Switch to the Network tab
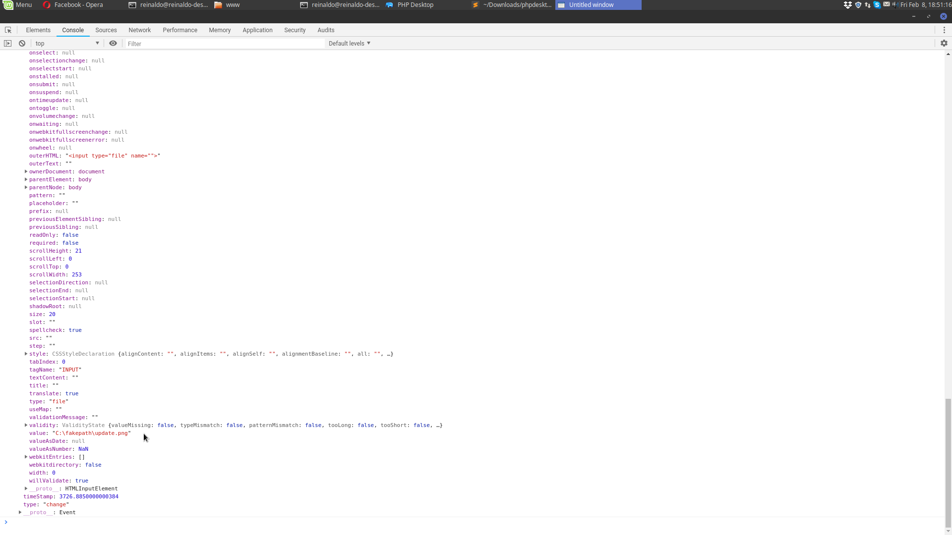Image resolution: width=952 pixels, height=535 pixels. (x=139, y=30)
